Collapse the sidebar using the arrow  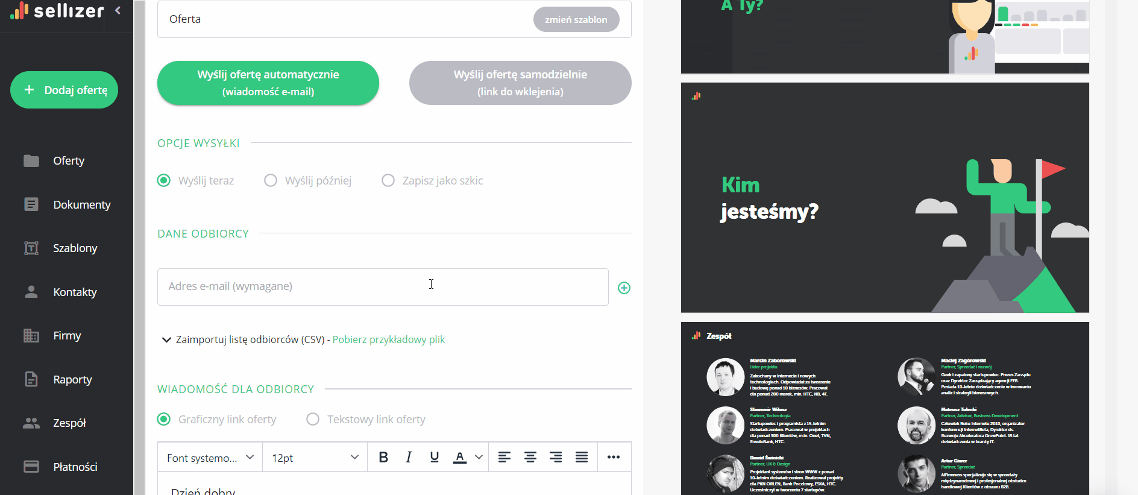pyautogui.click(x=118, y=10)
